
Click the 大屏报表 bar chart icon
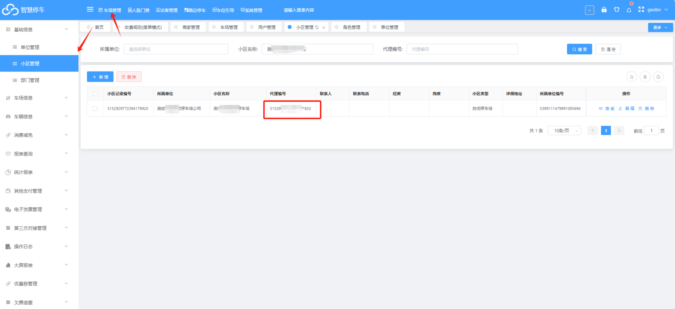8,265
